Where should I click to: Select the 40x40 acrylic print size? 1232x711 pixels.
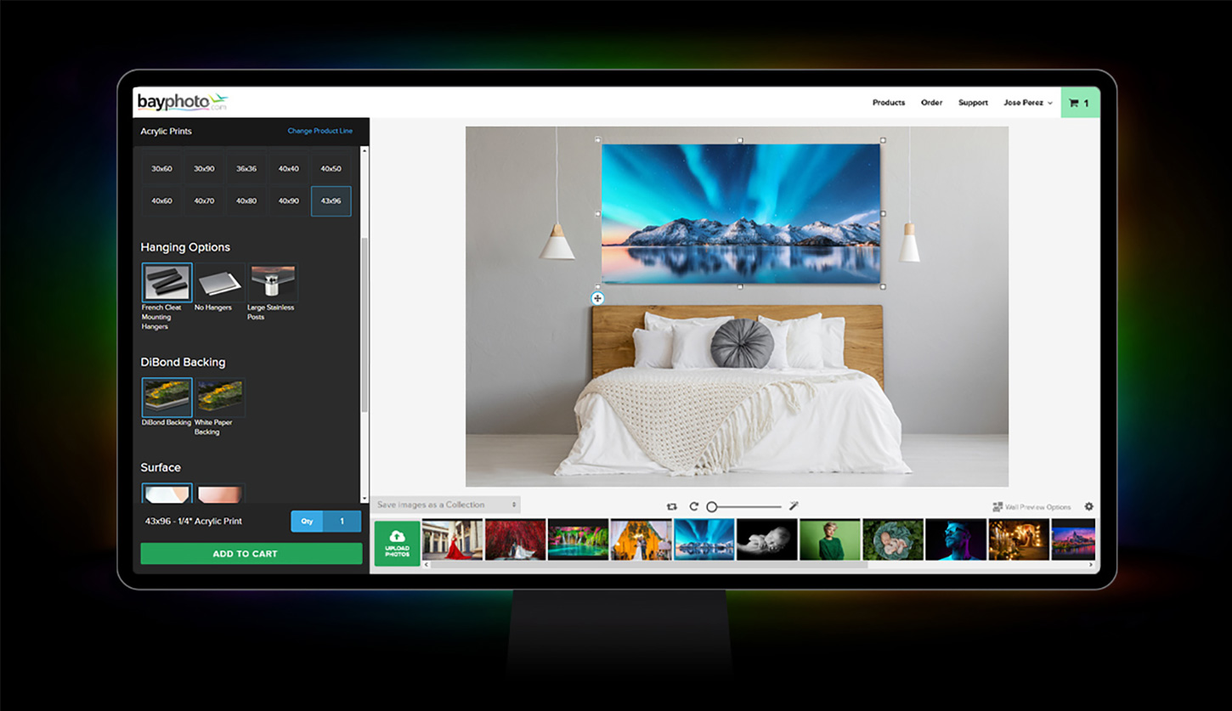click(x=289, y=168)
